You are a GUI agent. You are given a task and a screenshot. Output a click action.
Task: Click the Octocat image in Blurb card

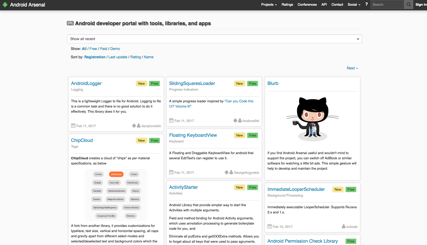[x=313, y=119]
